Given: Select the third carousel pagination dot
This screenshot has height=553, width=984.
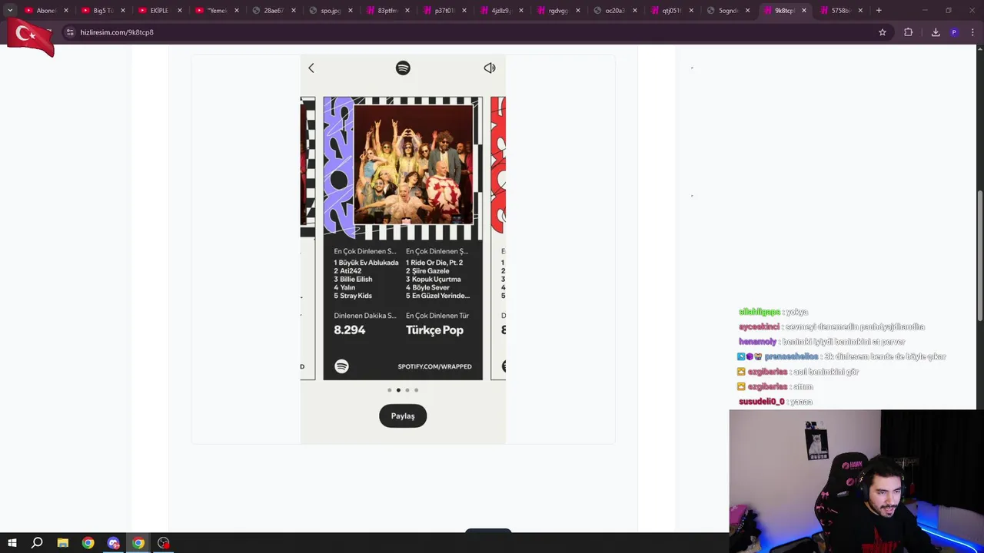Looking at the screenshot, I should 407,390.
